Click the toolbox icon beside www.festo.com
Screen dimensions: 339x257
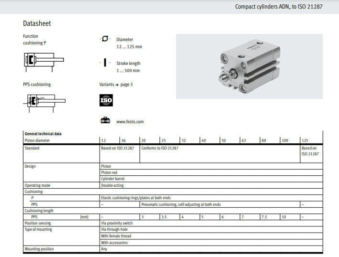(105, 120)
